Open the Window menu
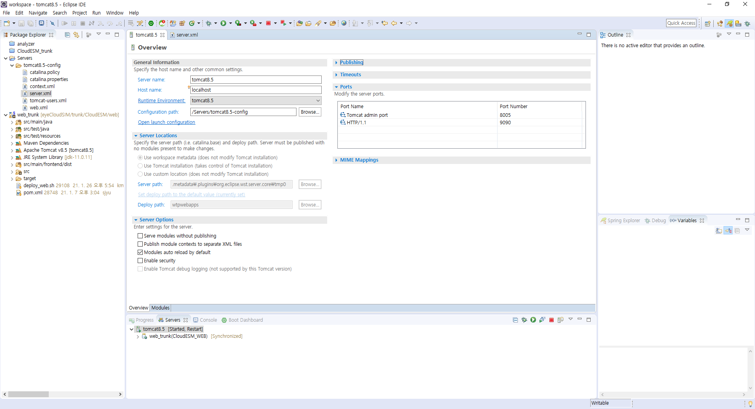This screenshot has height=409, width=755. (x=115, y=13)
